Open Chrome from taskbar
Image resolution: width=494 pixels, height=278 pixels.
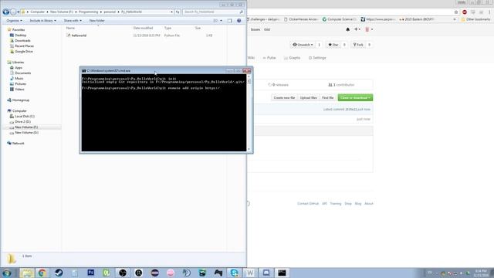coord(42,273)
